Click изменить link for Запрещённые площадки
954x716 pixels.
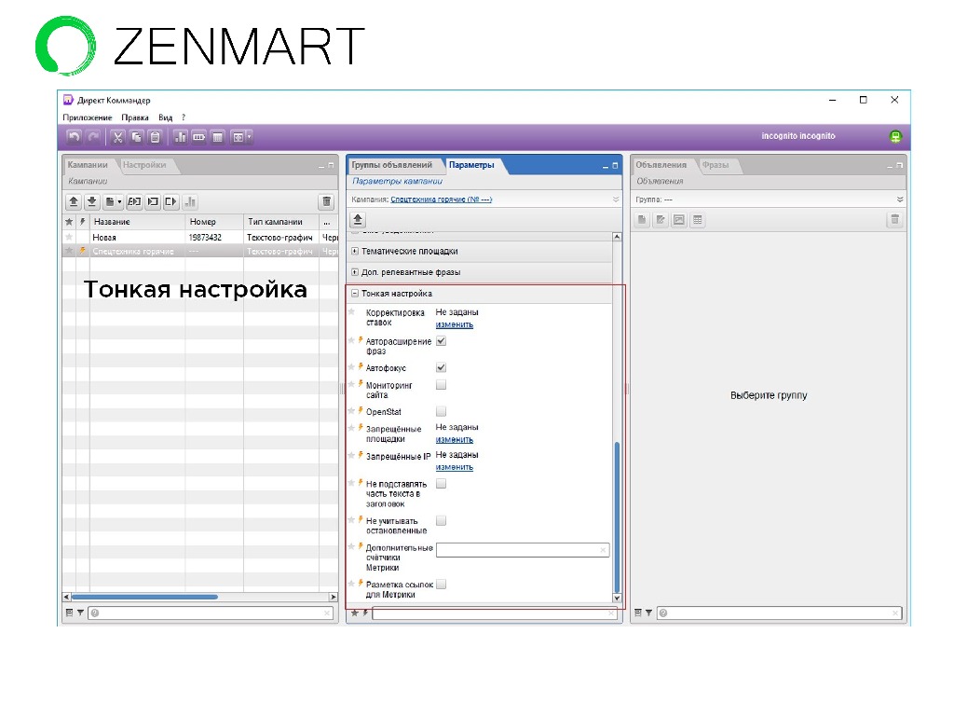click(x=454, y=440)
